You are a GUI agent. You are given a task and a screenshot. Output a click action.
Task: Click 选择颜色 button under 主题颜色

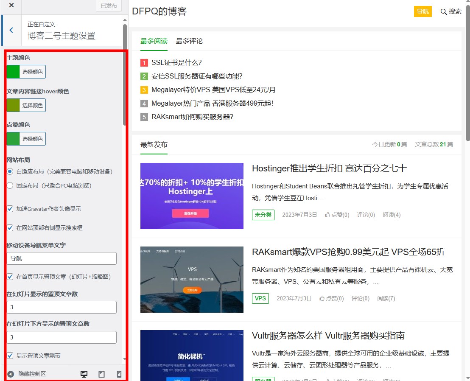click(32, 72)
